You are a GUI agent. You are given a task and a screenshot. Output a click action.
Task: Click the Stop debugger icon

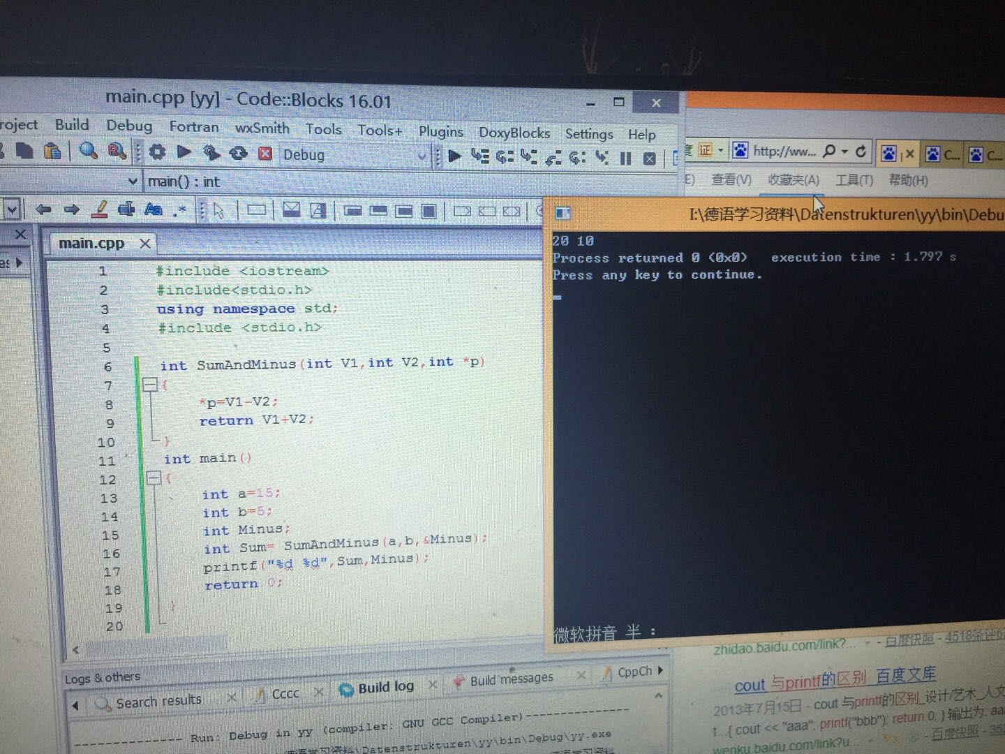pyautogui.click(x=649, y=159)
